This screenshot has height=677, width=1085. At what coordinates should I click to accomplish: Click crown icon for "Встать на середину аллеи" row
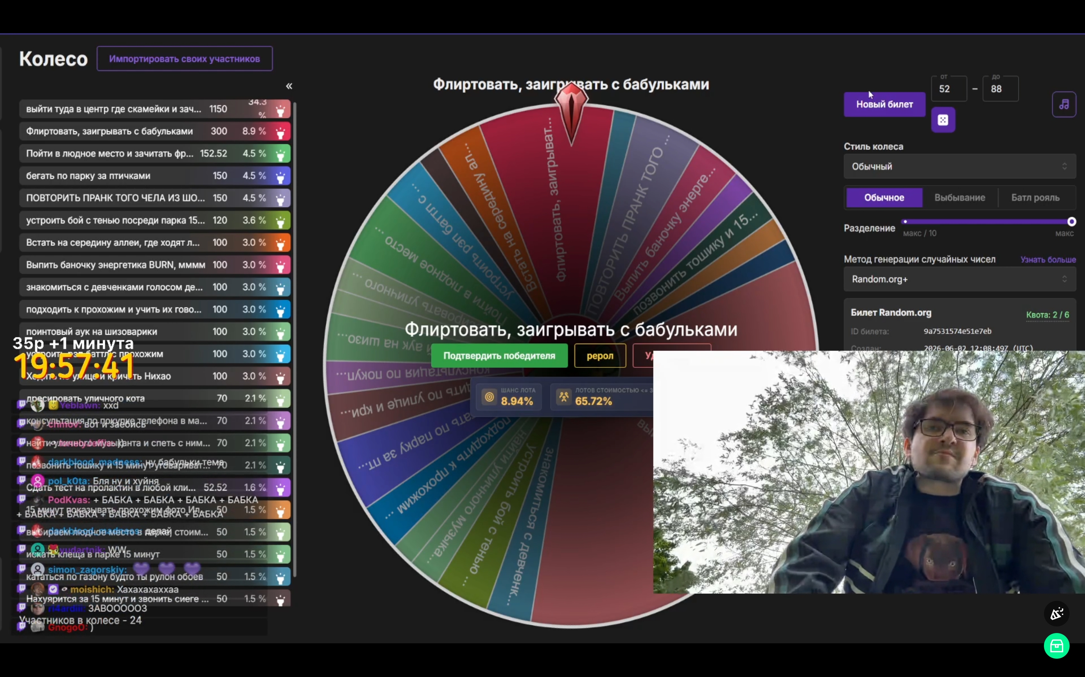coord(280,244)
